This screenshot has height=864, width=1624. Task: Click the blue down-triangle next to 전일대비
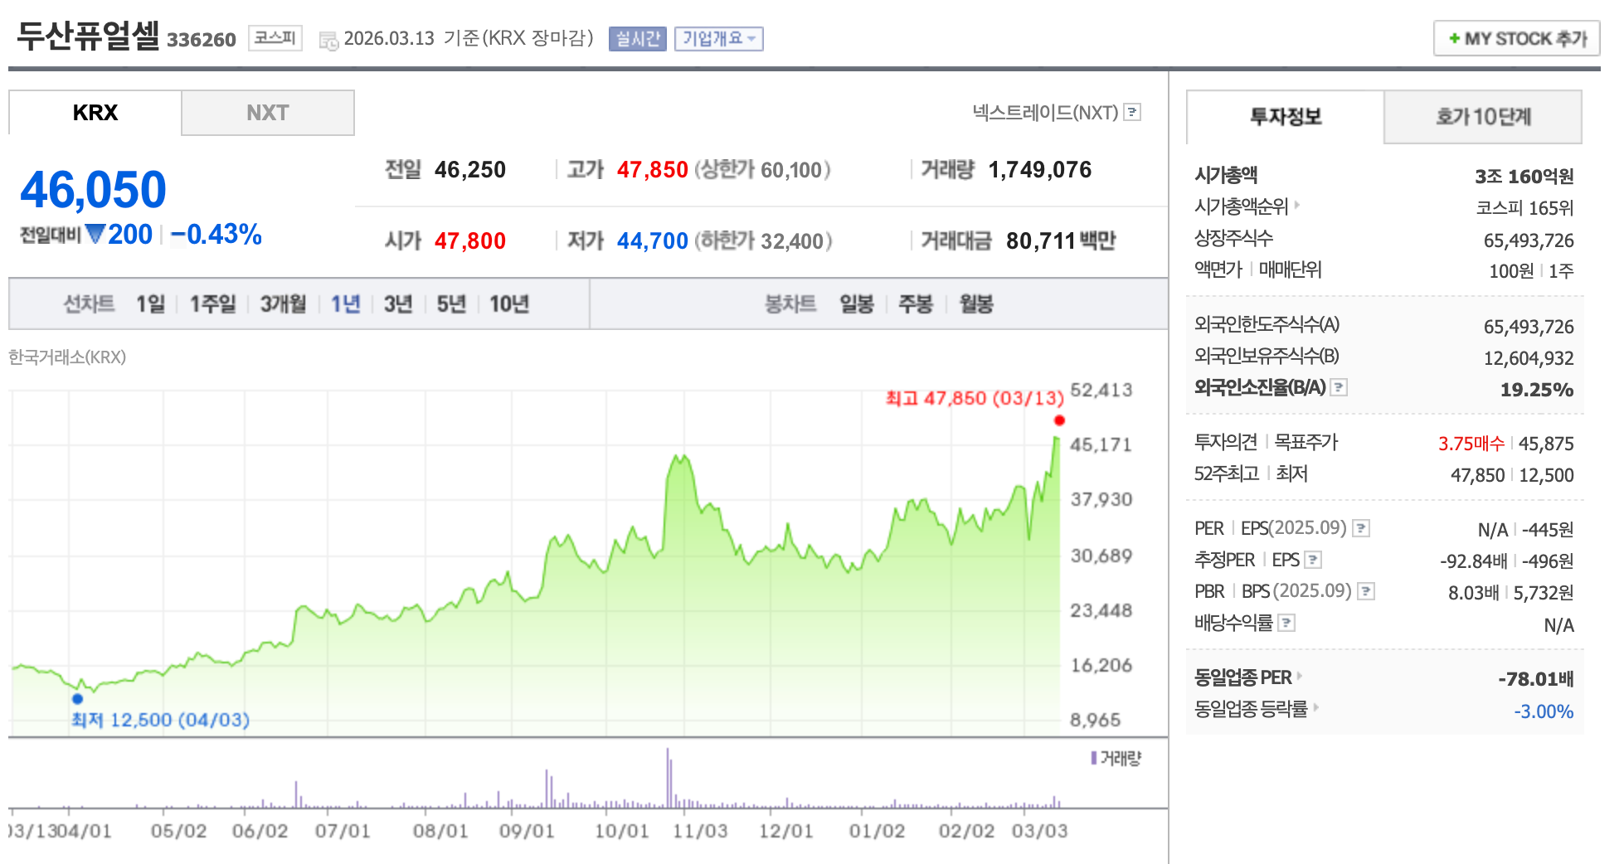95,235
